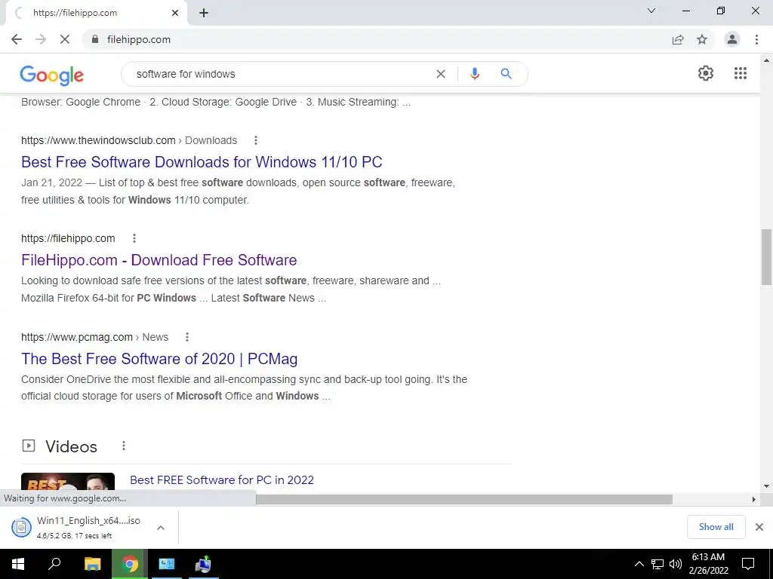Screen dimensions: 773x579
Task: Open Best FREE Software for PC in 2022 video
Action: [x=222, y=480]
